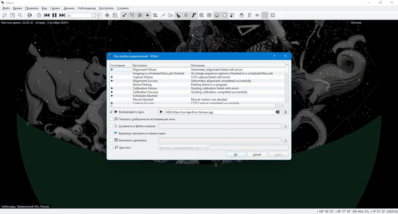Open the Привязка menu

point(32,8)
